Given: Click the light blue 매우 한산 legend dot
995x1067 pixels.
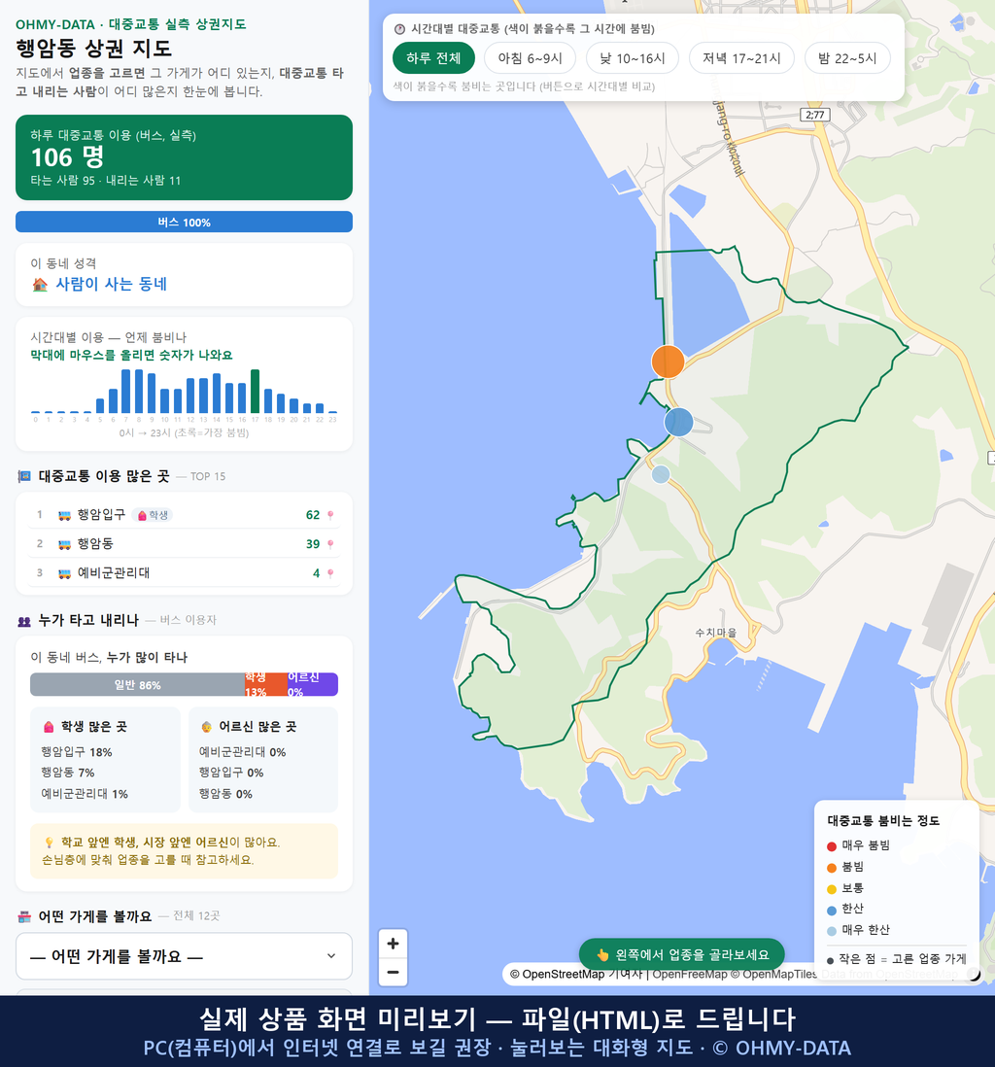Looking at the screenshot, I should click(x=831, y=931).
